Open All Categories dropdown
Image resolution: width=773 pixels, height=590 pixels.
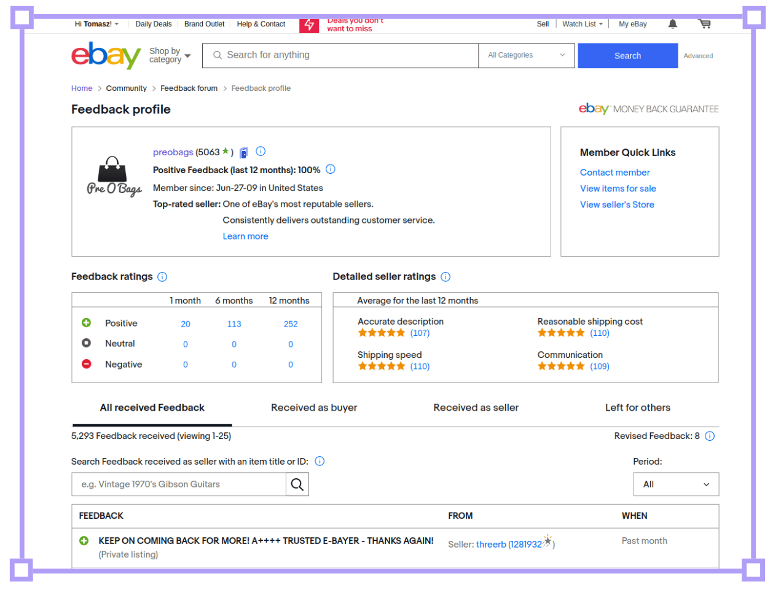coord(527,55)
